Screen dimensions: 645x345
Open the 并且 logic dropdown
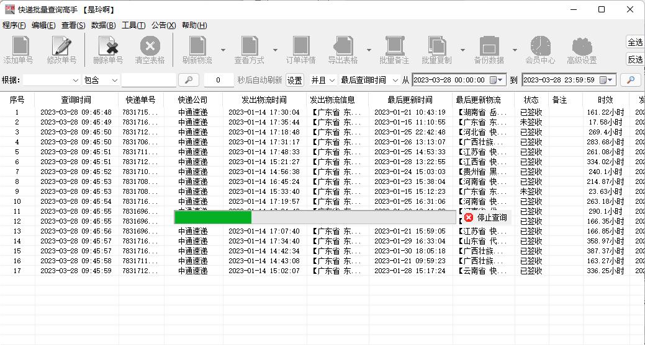[x=323, y=80]
